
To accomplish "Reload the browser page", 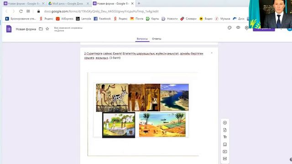I will click(x=21, y=11).
